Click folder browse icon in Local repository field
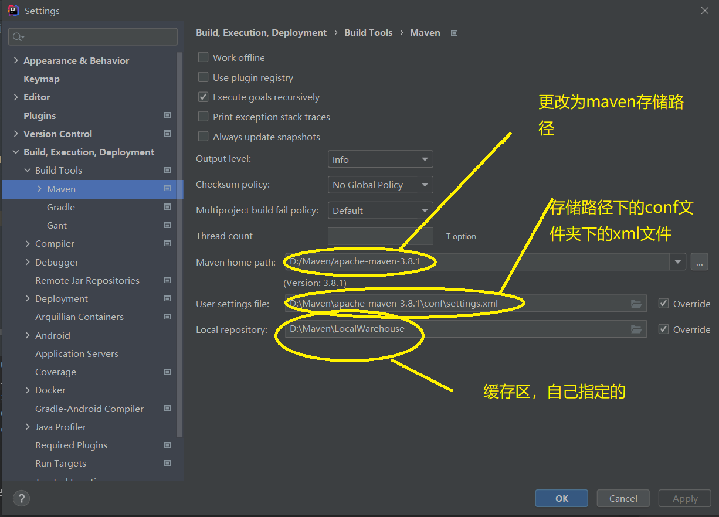This screenshot has width=719, height=517. [636, 329]
